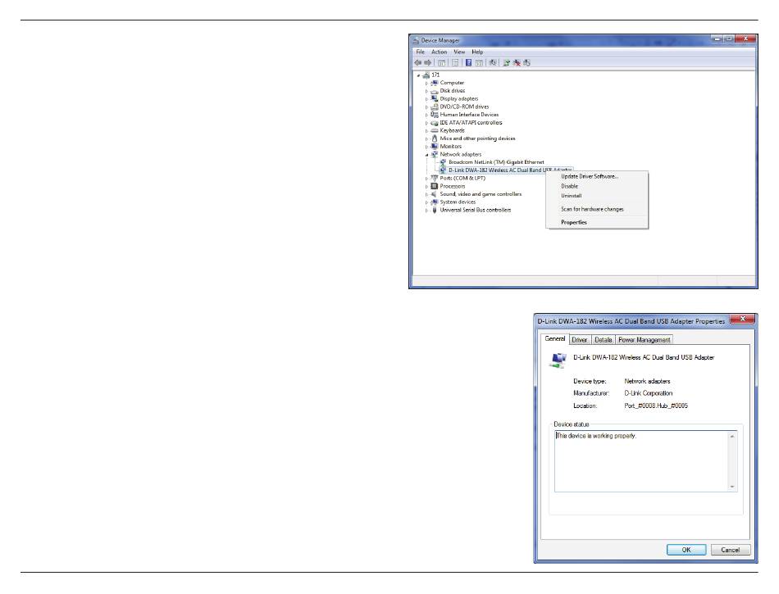This screenshot has width=779, height=594.
Task: Click the System devices category icon
Action: point(435,202)
